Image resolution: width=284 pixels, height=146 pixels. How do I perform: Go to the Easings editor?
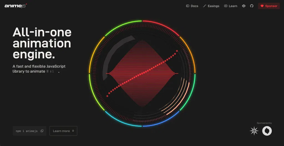211,6
